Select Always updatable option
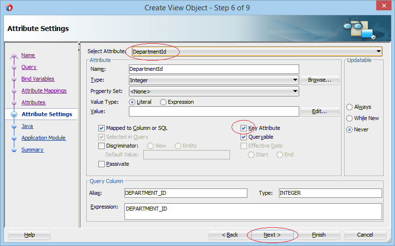The width and height of the screenshot is (395, 246). pos(349,107)
